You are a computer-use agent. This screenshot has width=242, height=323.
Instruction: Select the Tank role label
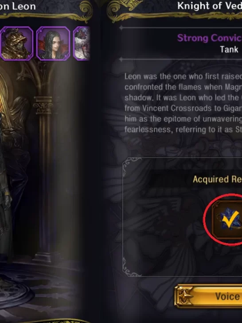(229, 49)
